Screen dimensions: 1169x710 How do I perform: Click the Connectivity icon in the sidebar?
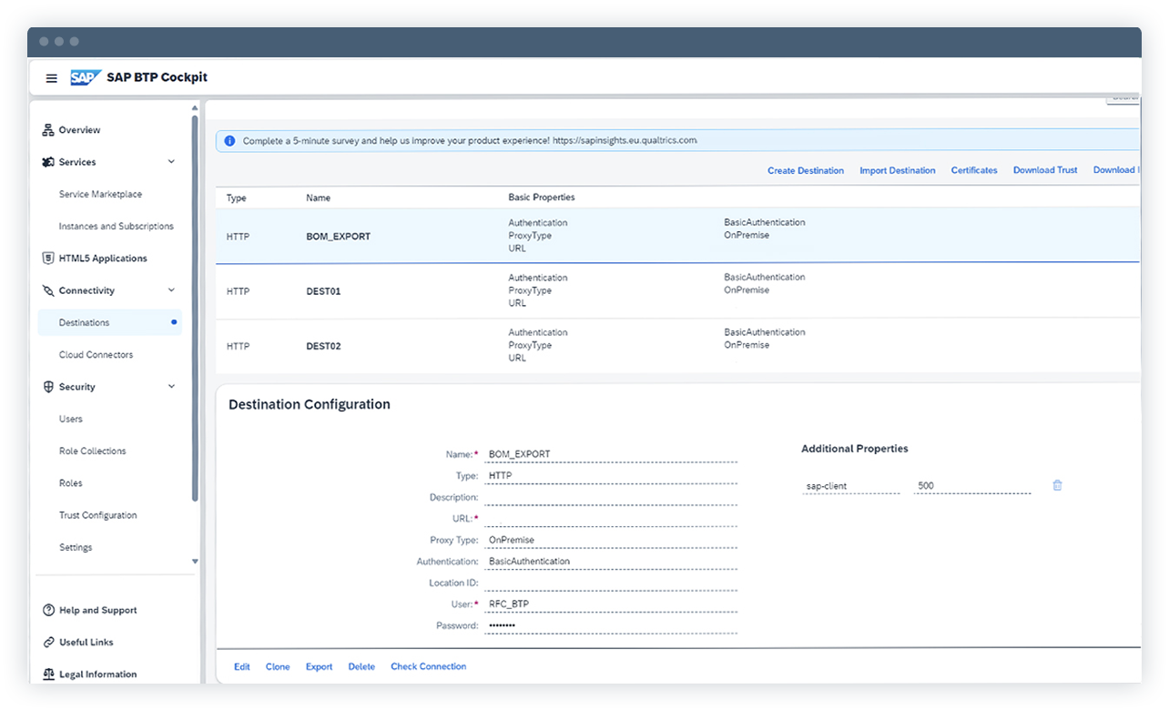click(47, 290)
